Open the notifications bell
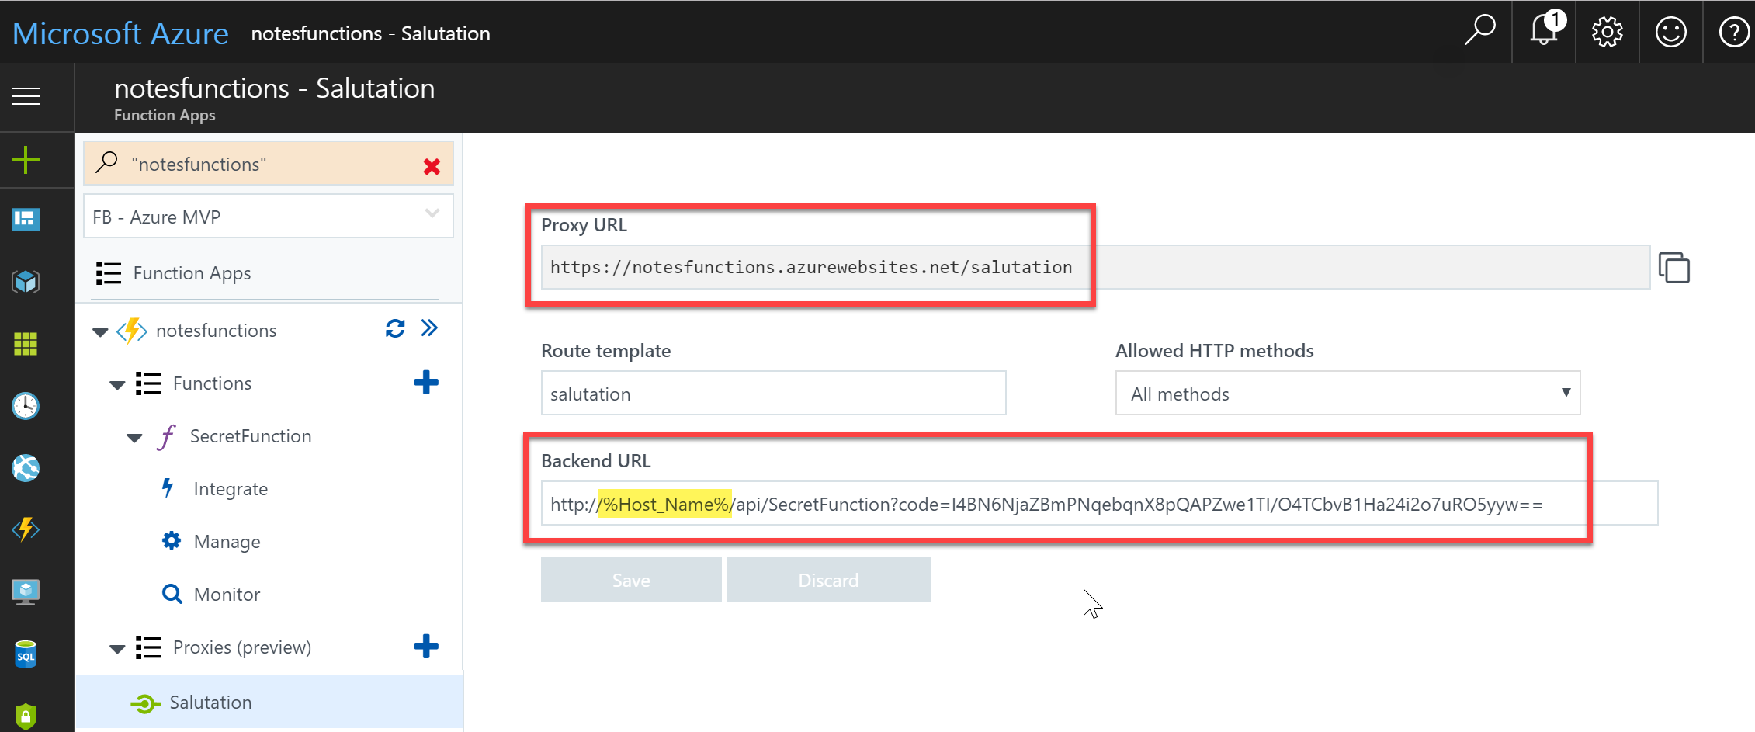 [x=1545, y=30]
